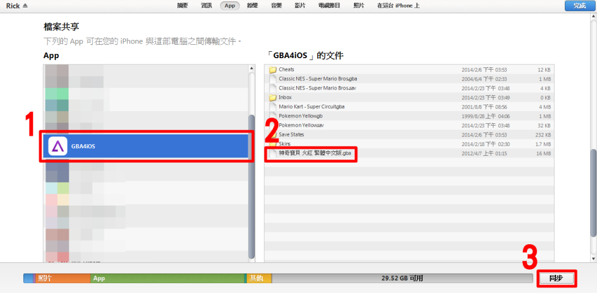Open the 摘要 tab
The height and width of the screenshot is (293, 597).
[x=182, y=6]
